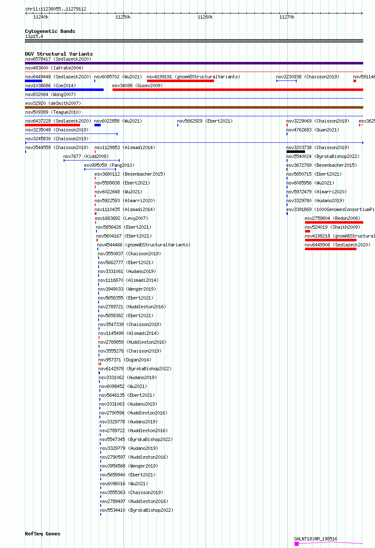This screenshot has width=375, height=548.
Task: Open esv3391869 (1000GenomesConsortium) label
Action: coord(330,209)
